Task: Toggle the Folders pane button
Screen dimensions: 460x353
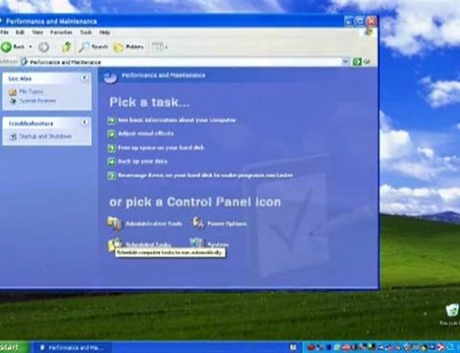Action: click(x=128, y=47)
